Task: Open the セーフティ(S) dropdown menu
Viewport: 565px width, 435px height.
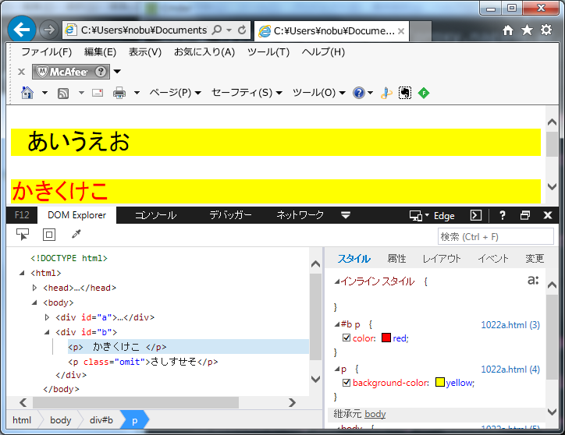Action: click(246, 93)
